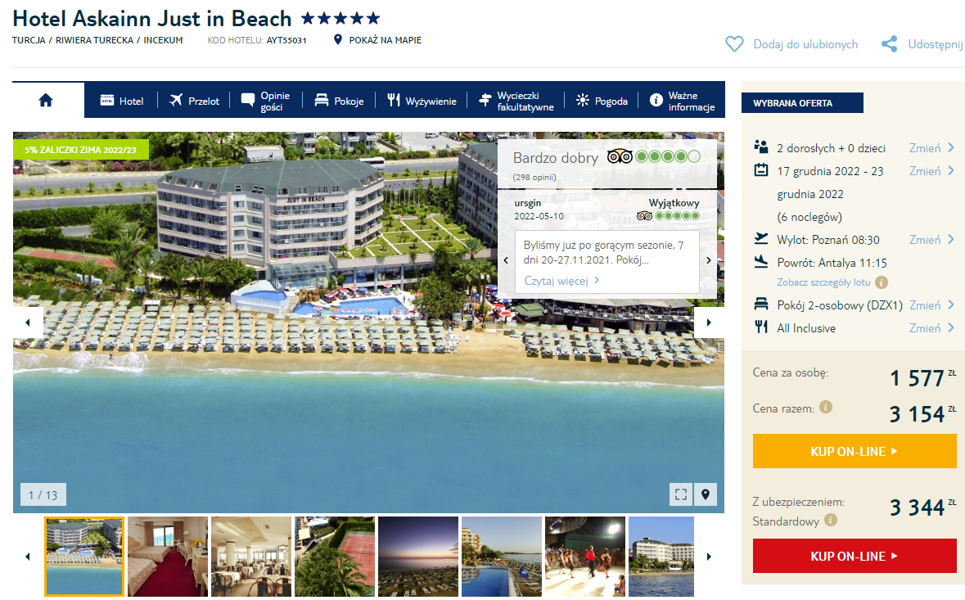Switch to the Pogoda tab
Screen dimensions: 965x600
coord(602,101)
